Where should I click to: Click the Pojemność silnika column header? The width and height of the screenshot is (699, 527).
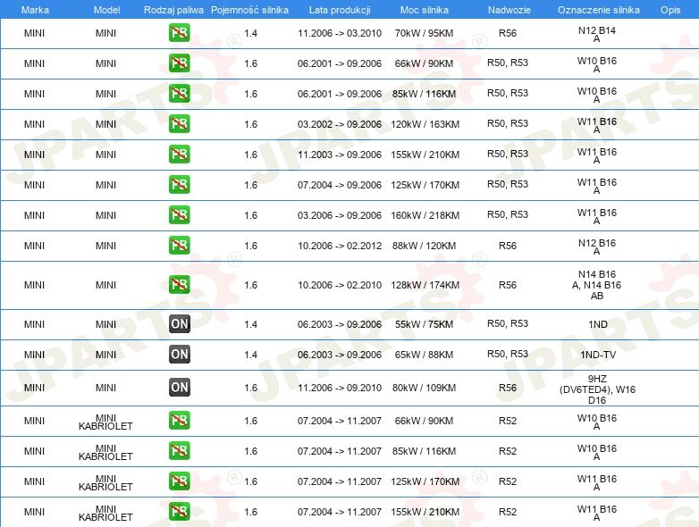coord(249,10)
